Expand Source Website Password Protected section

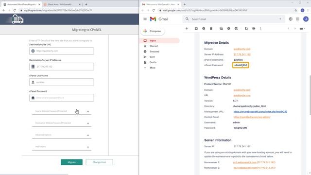(x=62, y=111)
